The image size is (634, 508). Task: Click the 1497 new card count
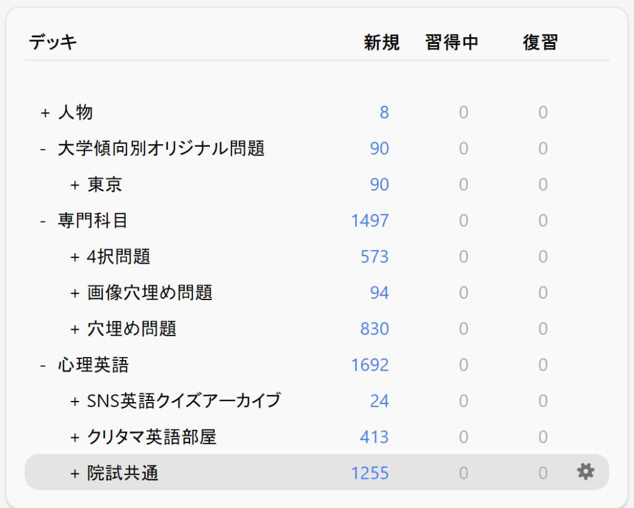370,221
